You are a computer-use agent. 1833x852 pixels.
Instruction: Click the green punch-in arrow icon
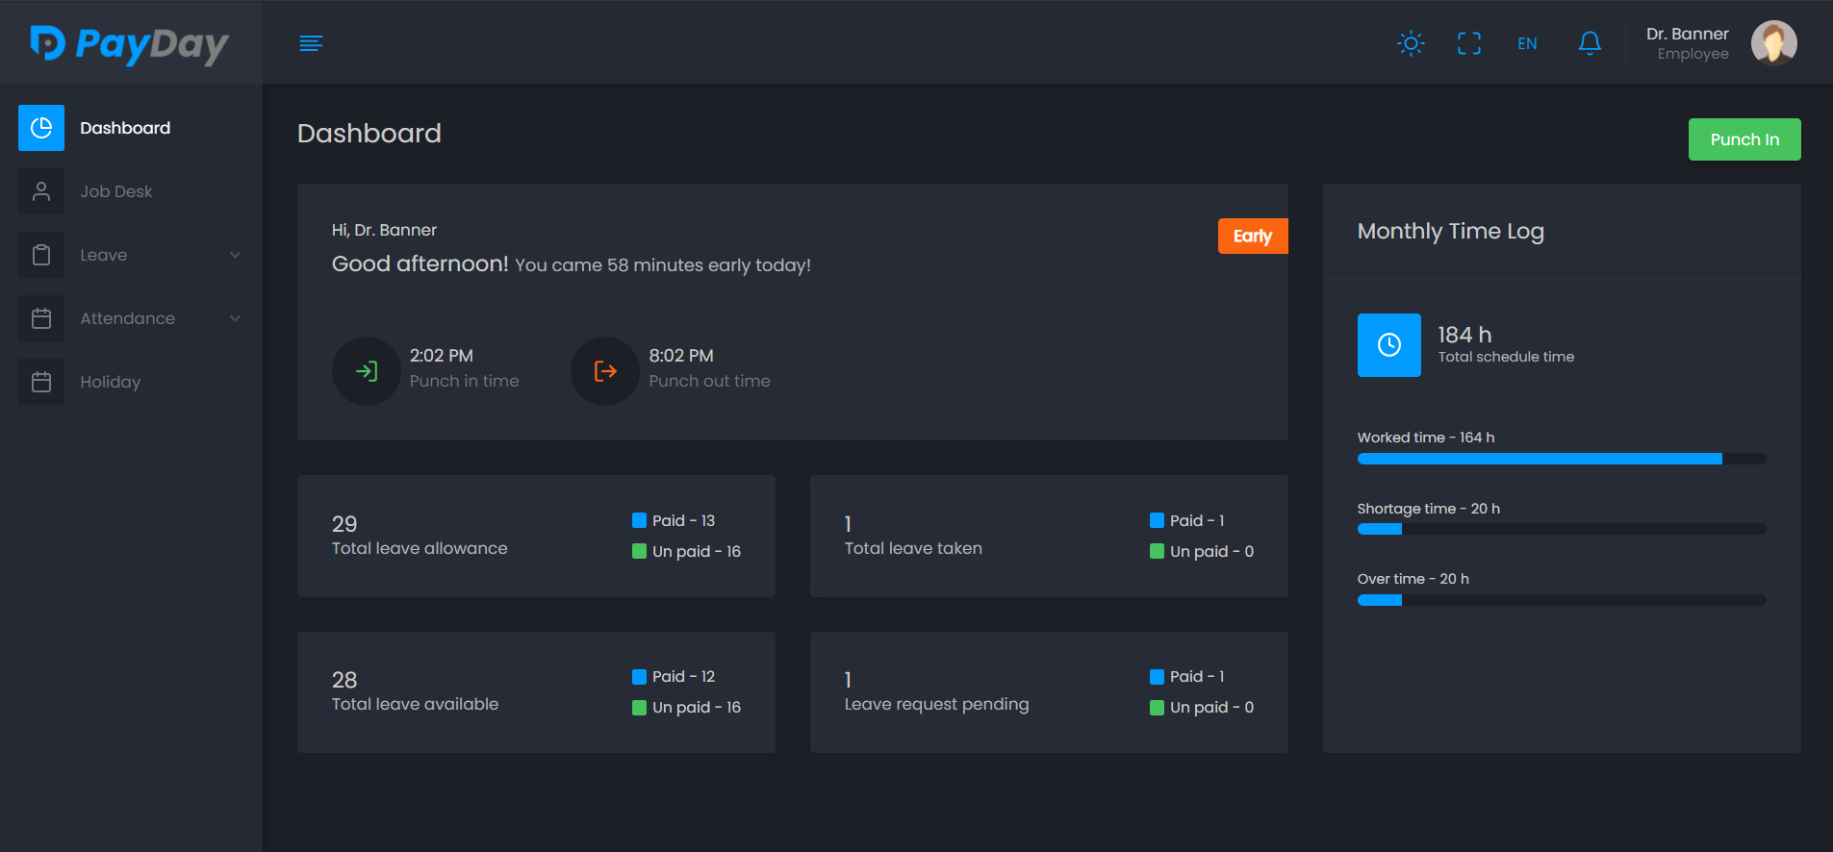point(367,371)
